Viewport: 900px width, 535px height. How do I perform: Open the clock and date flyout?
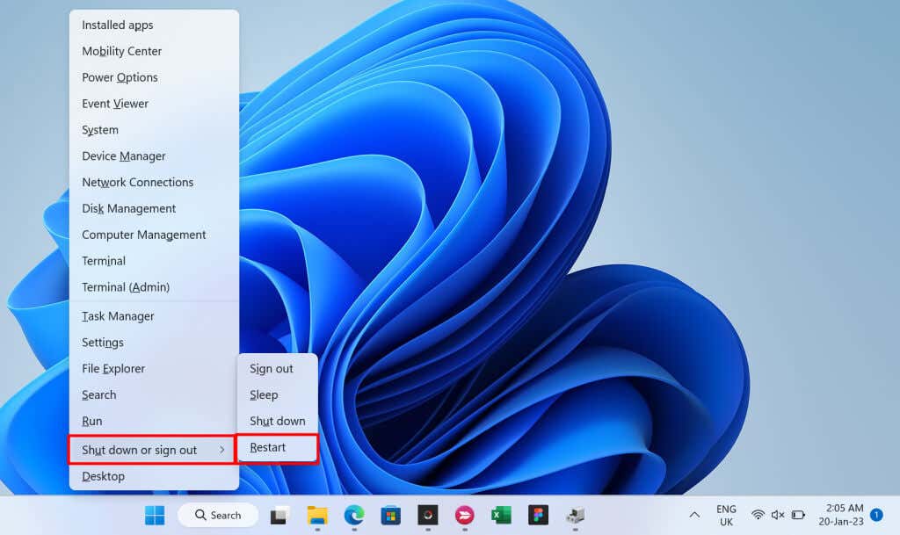coord(841,515)
